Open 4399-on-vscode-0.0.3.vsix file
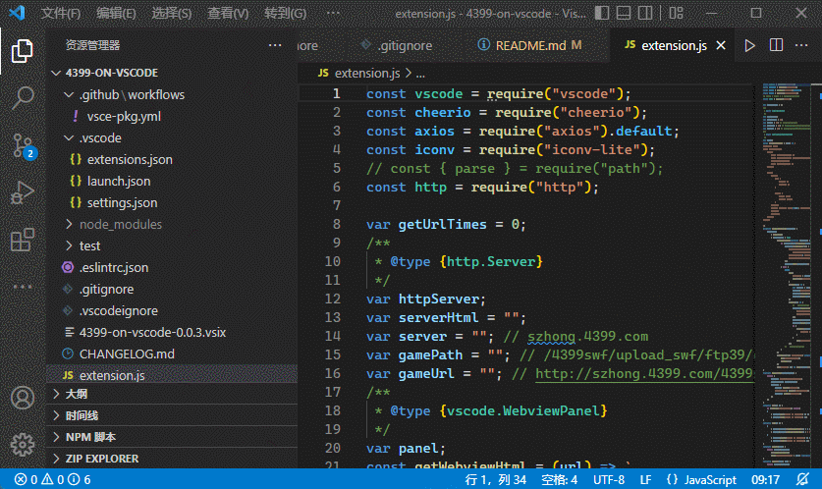The width and height of the screenshot is (822, 489). click(172, 332)
